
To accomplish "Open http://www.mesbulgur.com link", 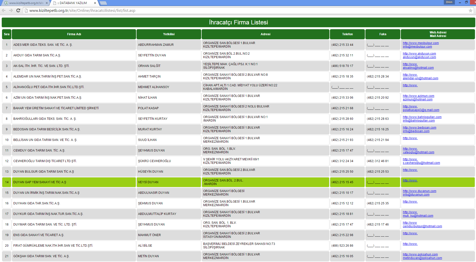I will pos(421,43).
